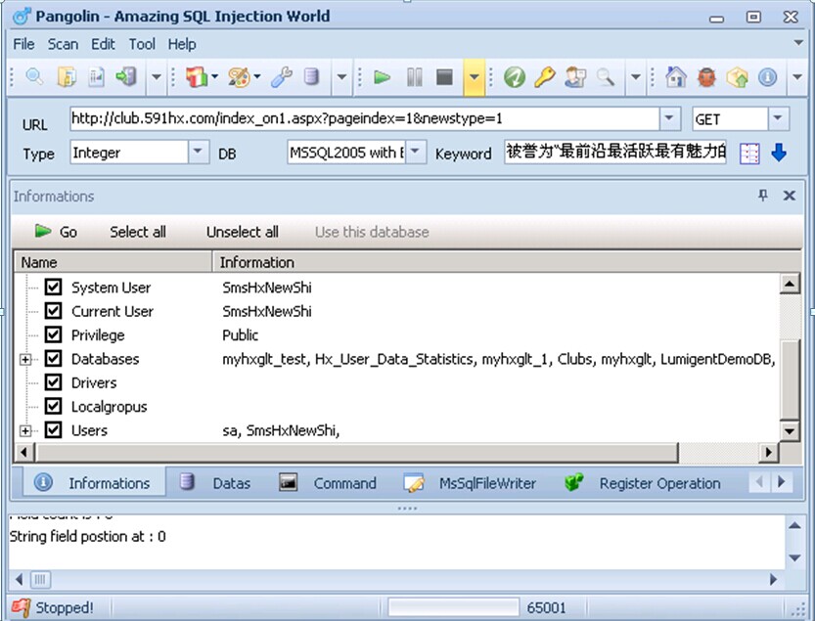Click the documents copy toolbar icon

click(x=67, y=77)
